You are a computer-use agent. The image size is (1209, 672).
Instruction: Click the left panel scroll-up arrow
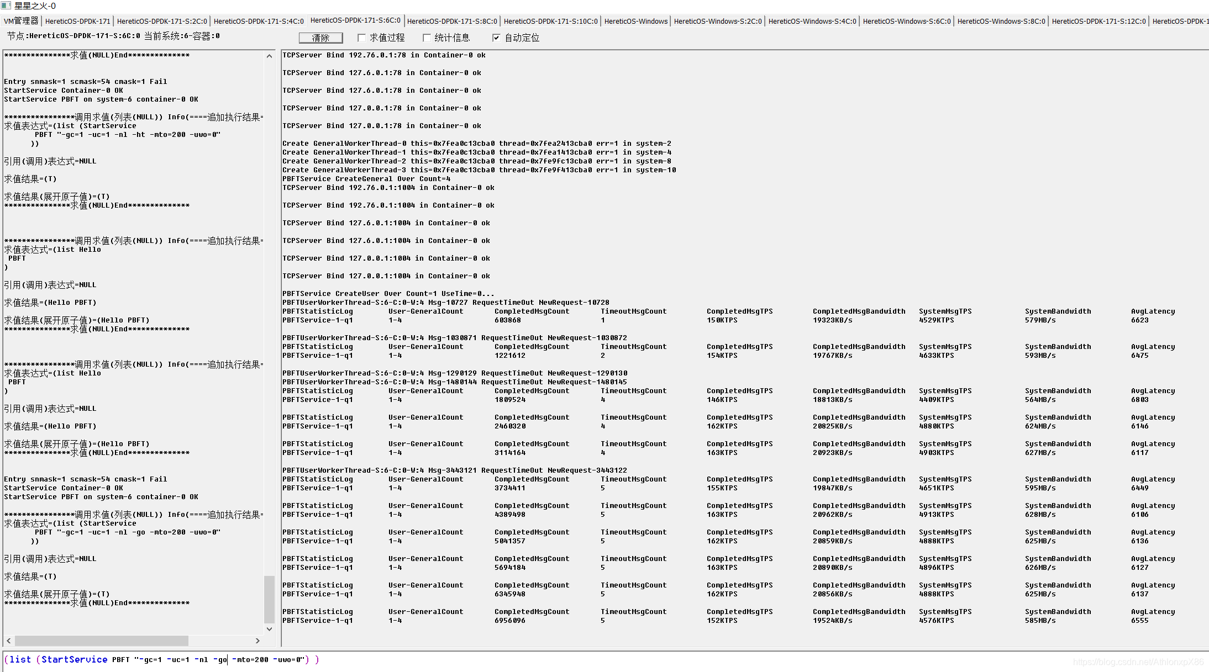[x=269, y=56]
